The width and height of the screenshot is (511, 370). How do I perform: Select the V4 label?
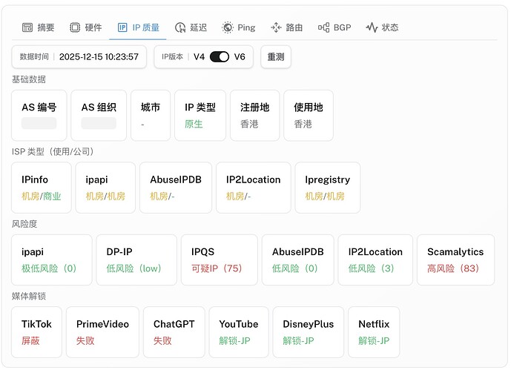[199, 56]
